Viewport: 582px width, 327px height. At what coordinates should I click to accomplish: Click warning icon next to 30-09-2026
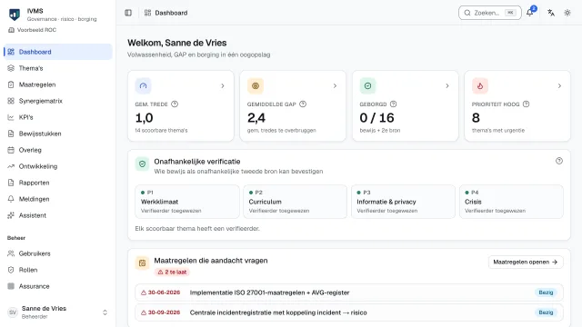[x=144, y=312]
